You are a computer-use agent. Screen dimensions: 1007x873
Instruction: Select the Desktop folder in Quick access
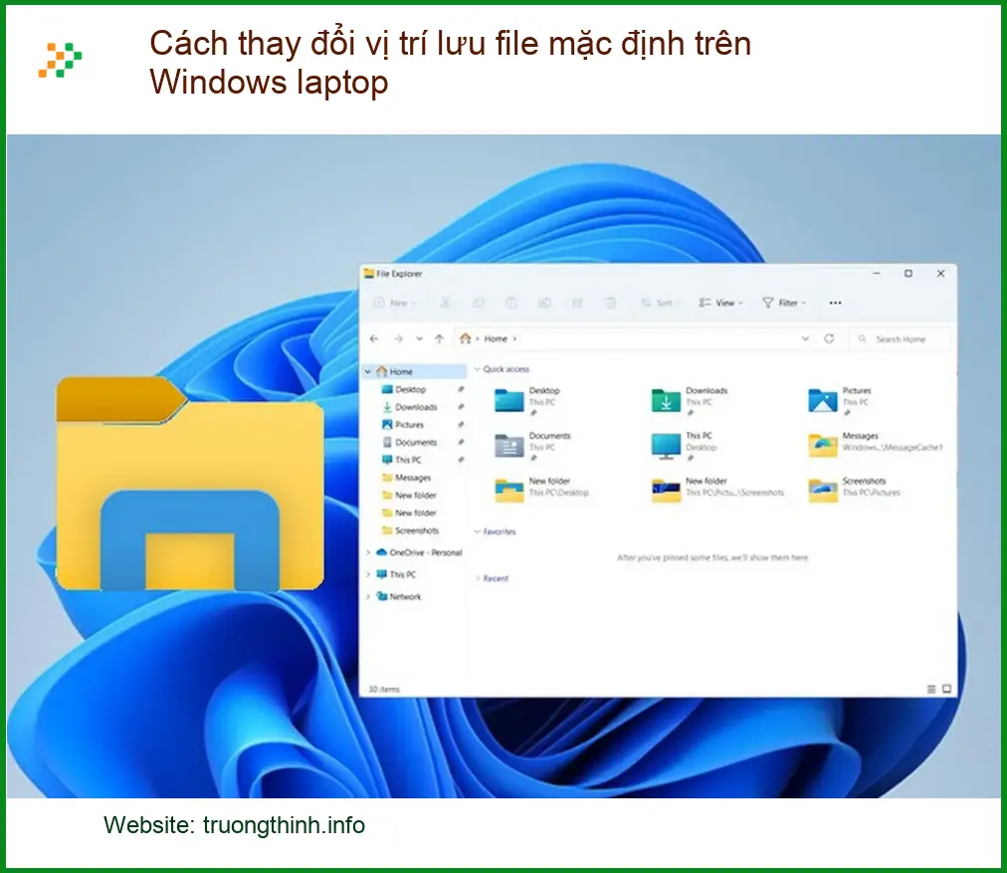[509, 401]
